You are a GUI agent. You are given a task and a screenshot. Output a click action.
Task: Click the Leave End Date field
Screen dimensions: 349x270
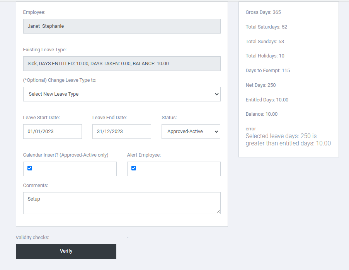122,132
